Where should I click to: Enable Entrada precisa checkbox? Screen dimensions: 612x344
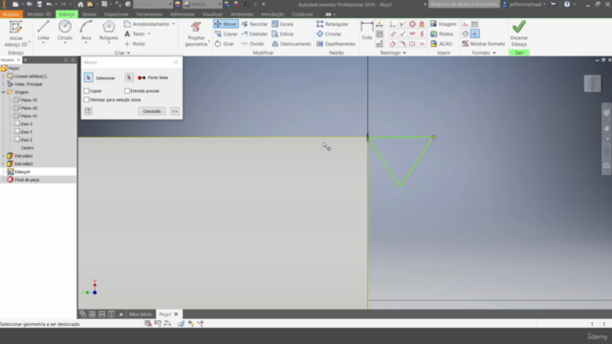[x=127, y=91]
